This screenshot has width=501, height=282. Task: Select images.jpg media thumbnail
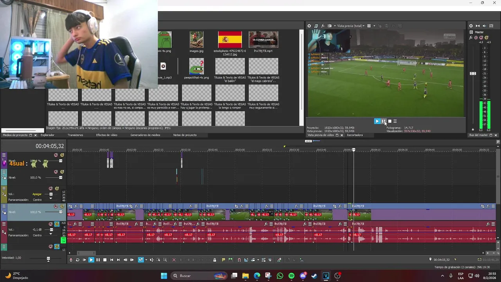(196, 40)
